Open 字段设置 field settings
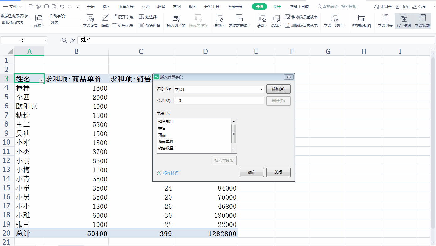Image resolution: width=436 pixels, height=246 pixels. 90,21
